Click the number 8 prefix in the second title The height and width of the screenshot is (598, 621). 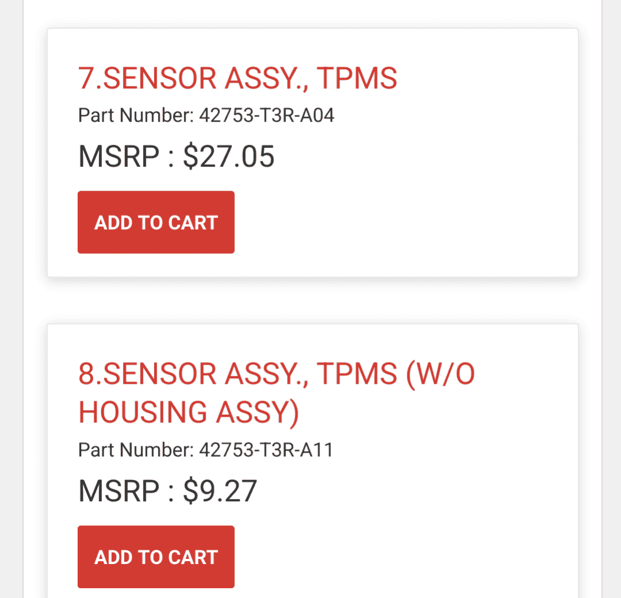(85, 374)
